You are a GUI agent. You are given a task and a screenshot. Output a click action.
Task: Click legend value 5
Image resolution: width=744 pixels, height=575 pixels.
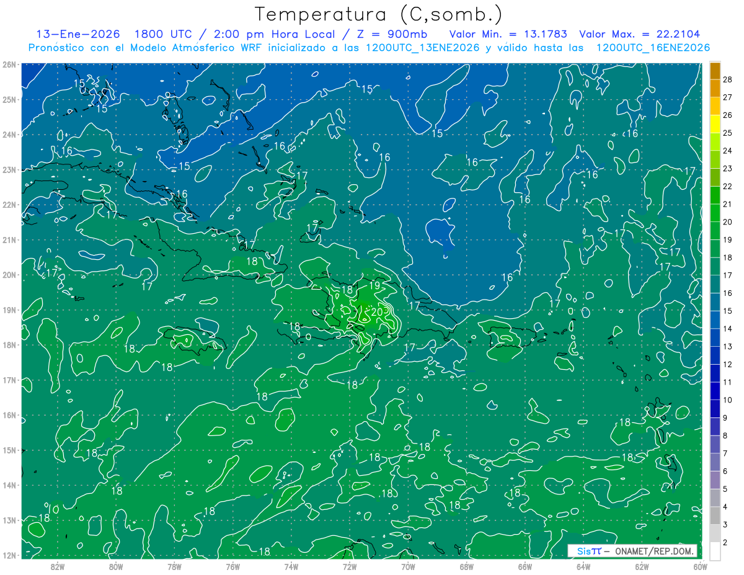click(x=725, y=489)
